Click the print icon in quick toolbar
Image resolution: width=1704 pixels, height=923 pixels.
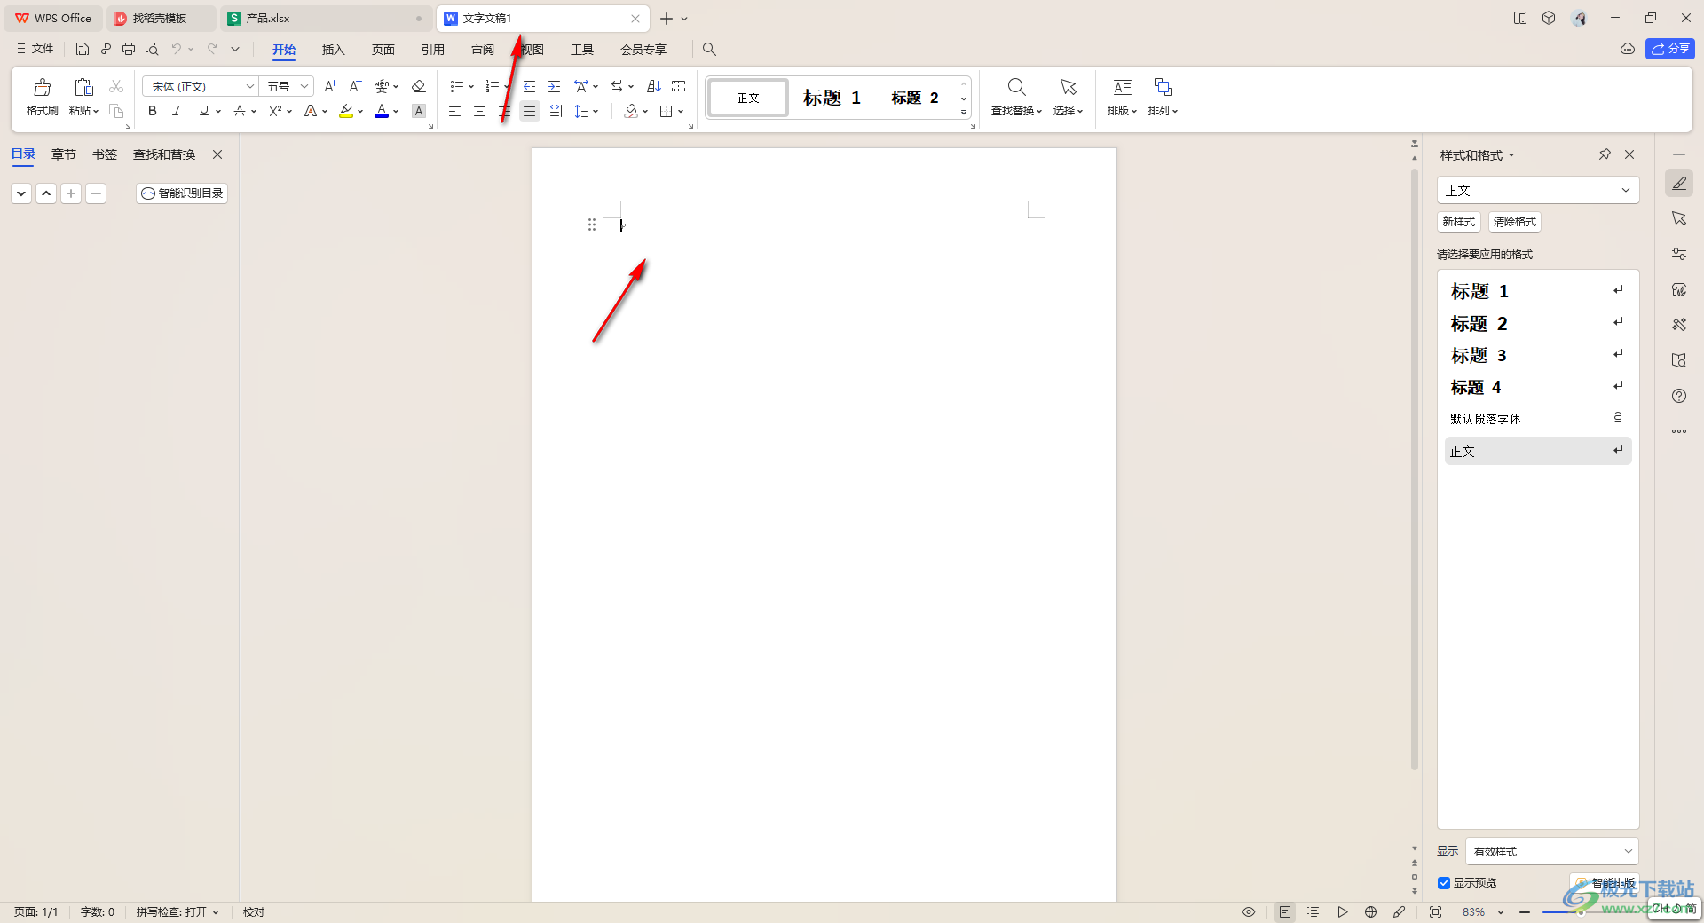pos(129,49)
